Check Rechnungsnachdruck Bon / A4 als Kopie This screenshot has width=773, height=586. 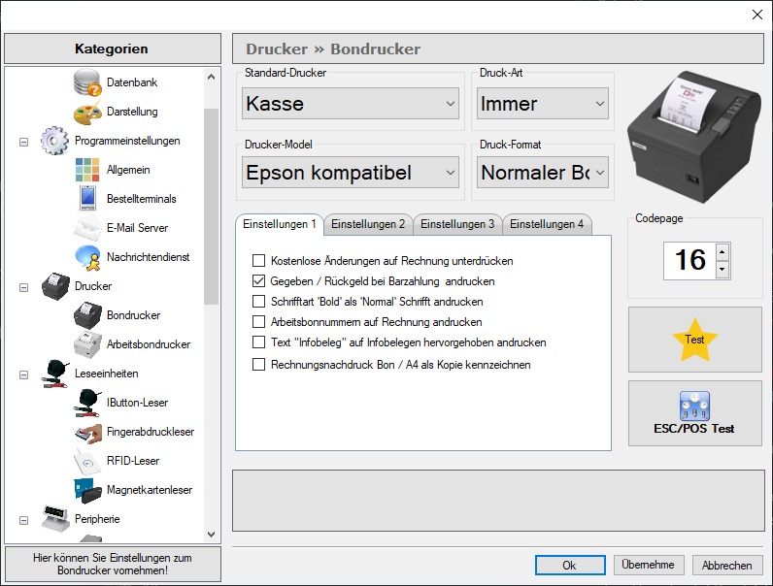pos(258,365)
